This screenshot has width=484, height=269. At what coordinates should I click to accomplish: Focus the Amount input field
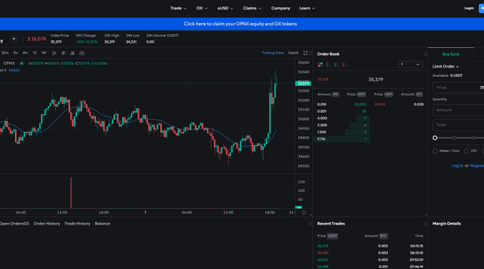(458, 110)
